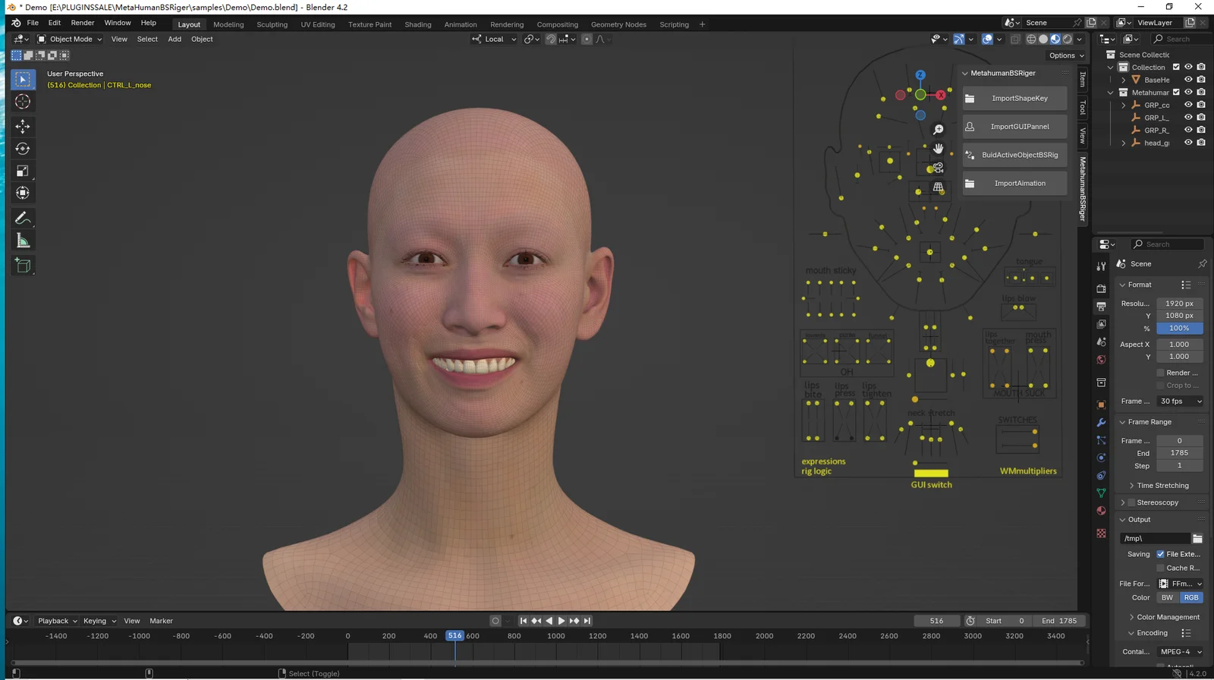
Task: Select the Move tool in left toolbar
Action: (23, 126)
